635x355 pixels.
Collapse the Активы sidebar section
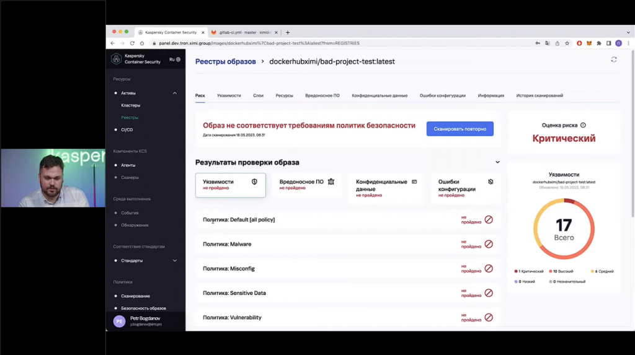tap(174, 93)
